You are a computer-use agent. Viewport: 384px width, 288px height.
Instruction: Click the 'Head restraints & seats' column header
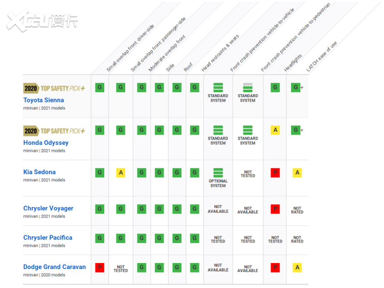[x=220, y=53]
